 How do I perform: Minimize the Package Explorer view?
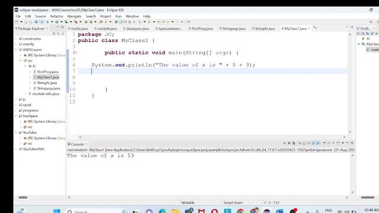tap(58, 27)
